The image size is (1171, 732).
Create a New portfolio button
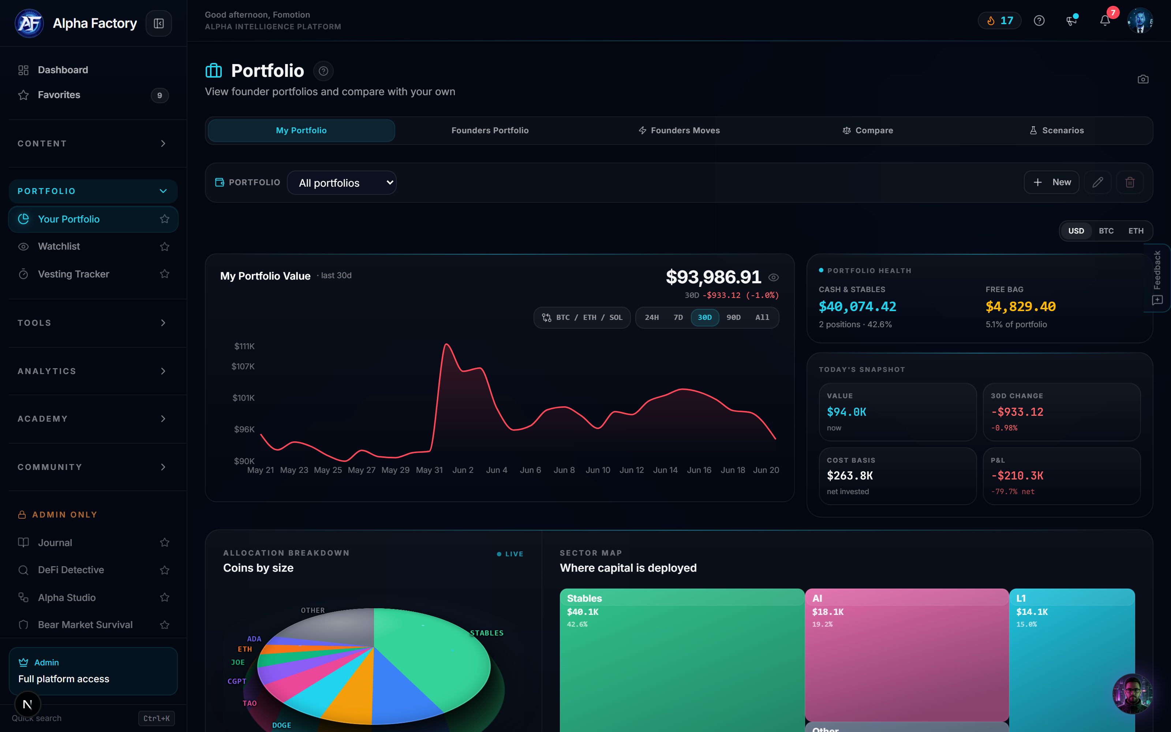pyautogui.click(x=1051, y=182)
